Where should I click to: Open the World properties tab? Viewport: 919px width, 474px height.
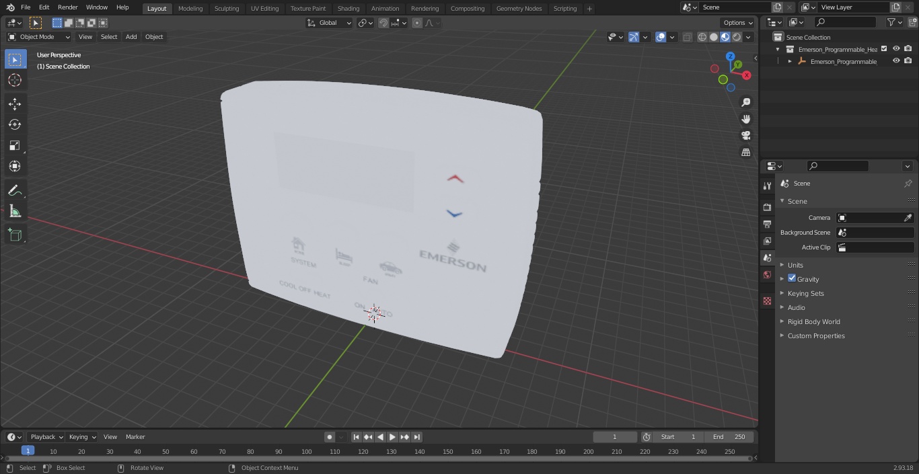point(767,274)
